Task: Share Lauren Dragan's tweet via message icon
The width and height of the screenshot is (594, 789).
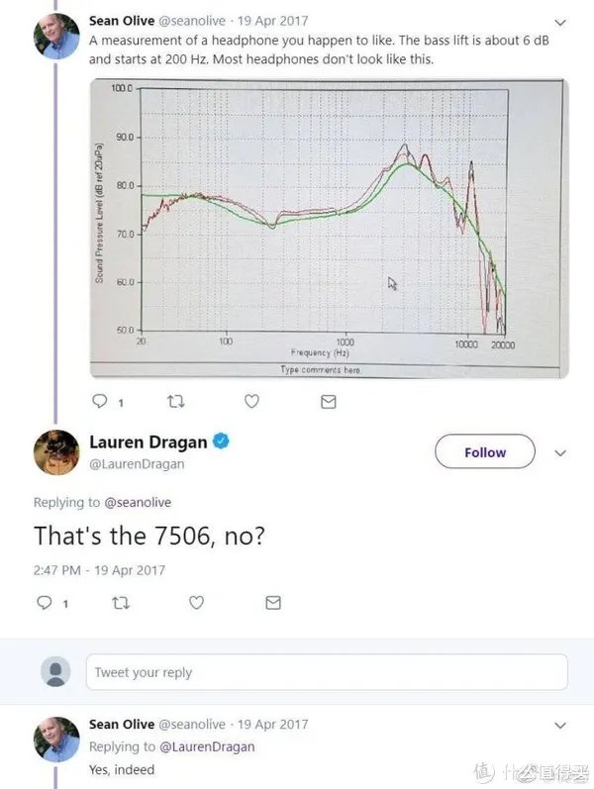Action: pyautogui.click(x=273, y=602)
